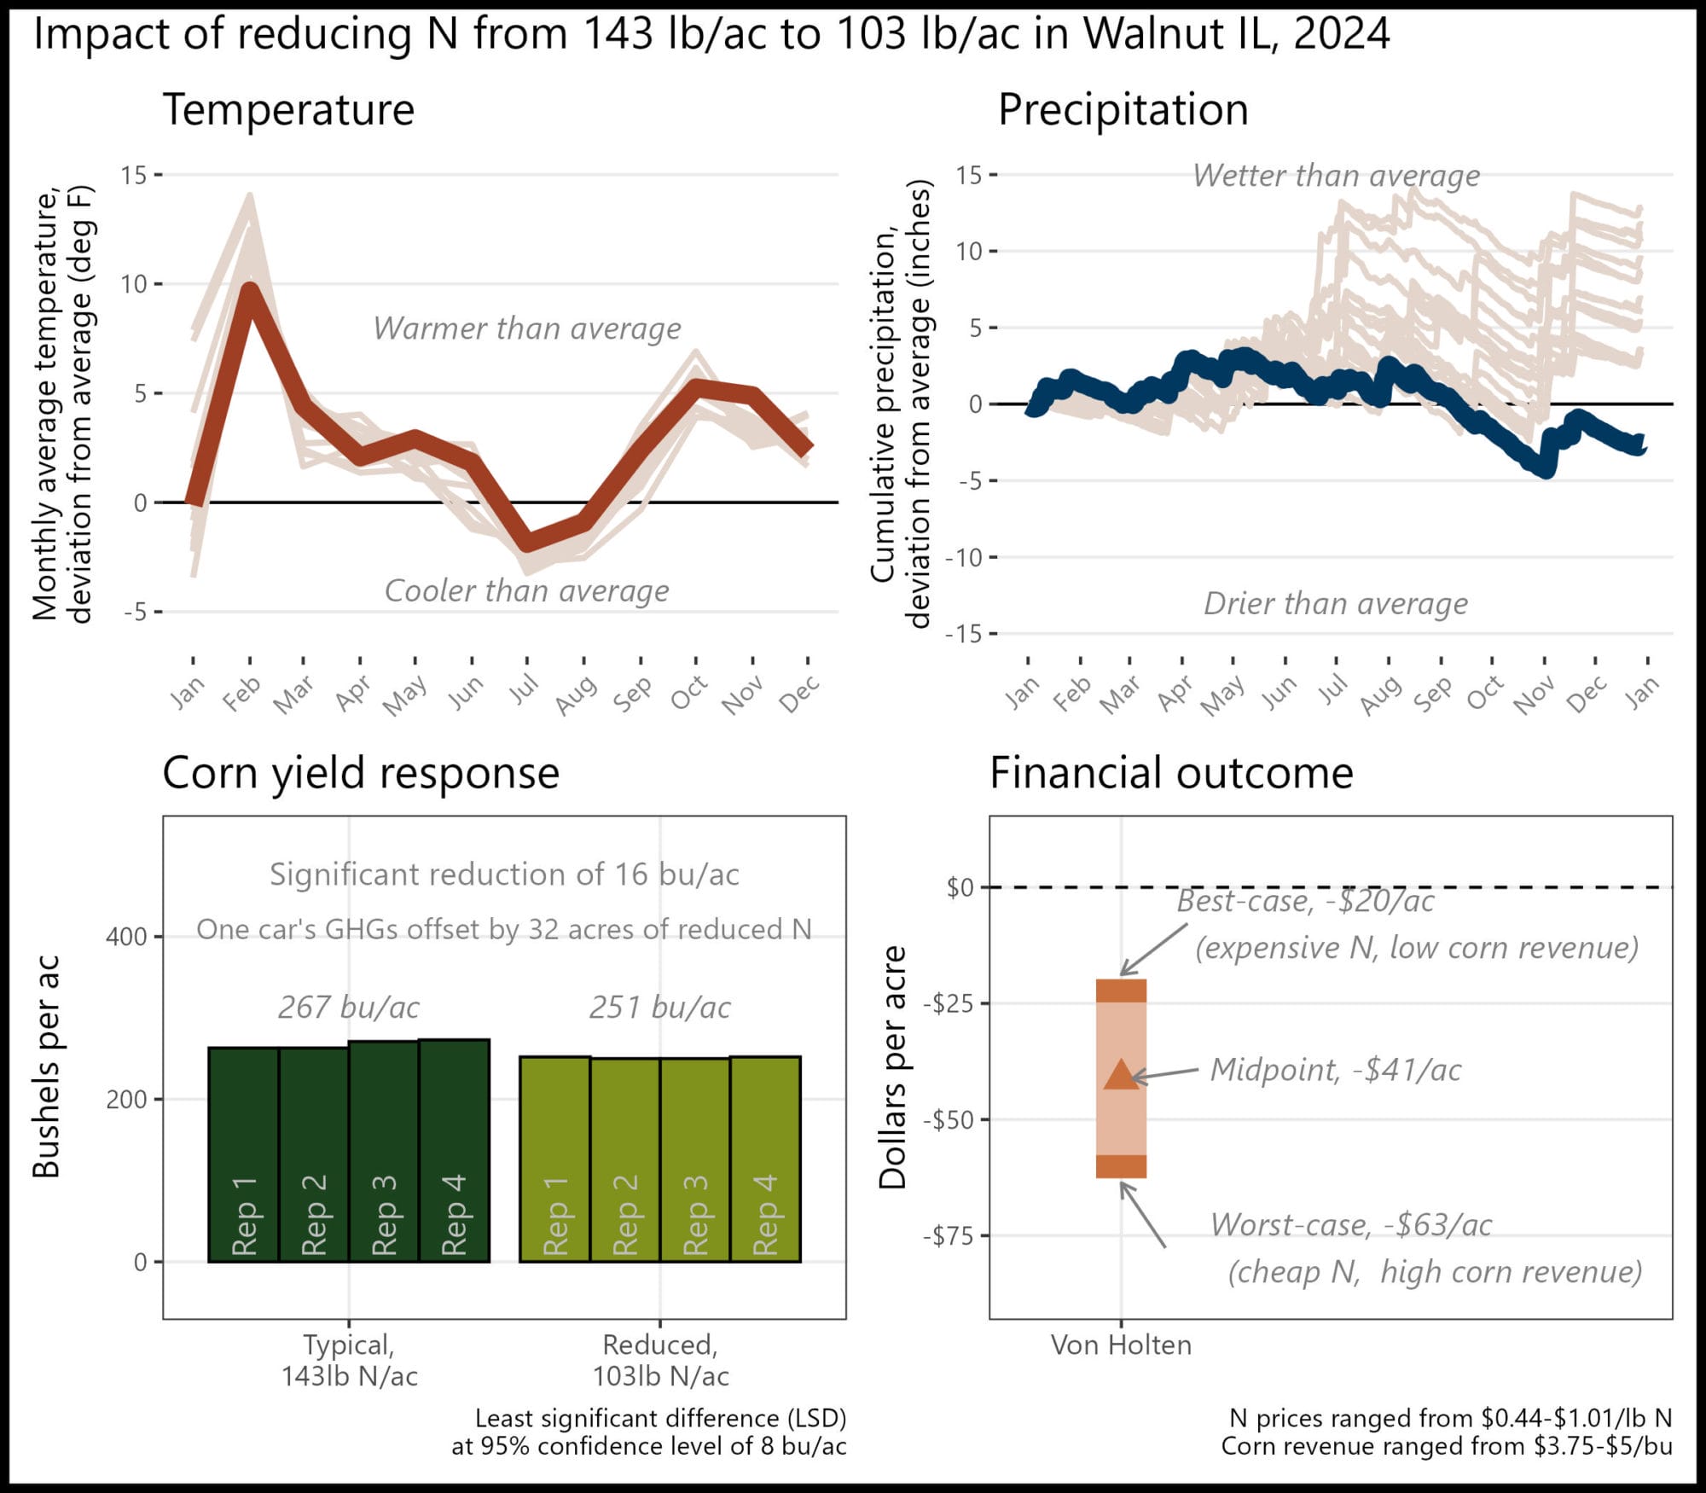Select the Rep 2 light green bar

[x=624, y=1159]
